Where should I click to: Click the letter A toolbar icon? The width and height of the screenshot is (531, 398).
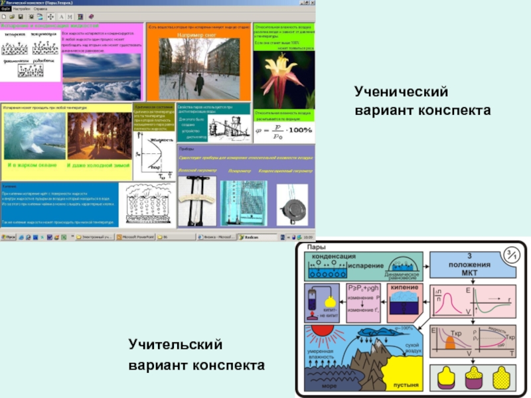(61, 17)
